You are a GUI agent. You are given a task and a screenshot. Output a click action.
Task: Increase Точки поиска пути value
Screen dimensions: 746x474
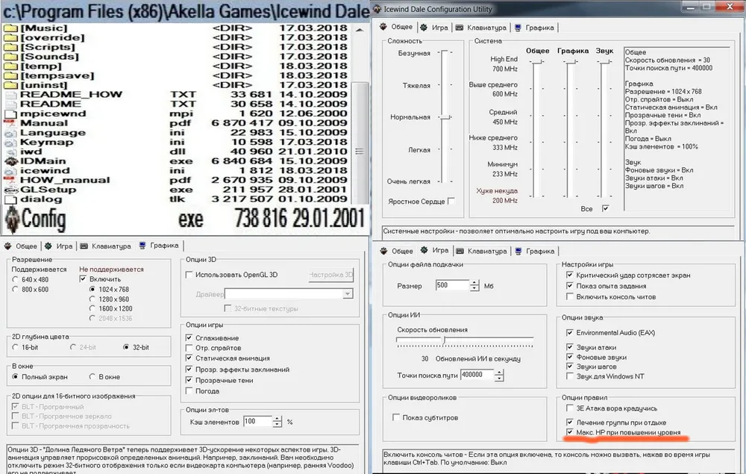499,372
